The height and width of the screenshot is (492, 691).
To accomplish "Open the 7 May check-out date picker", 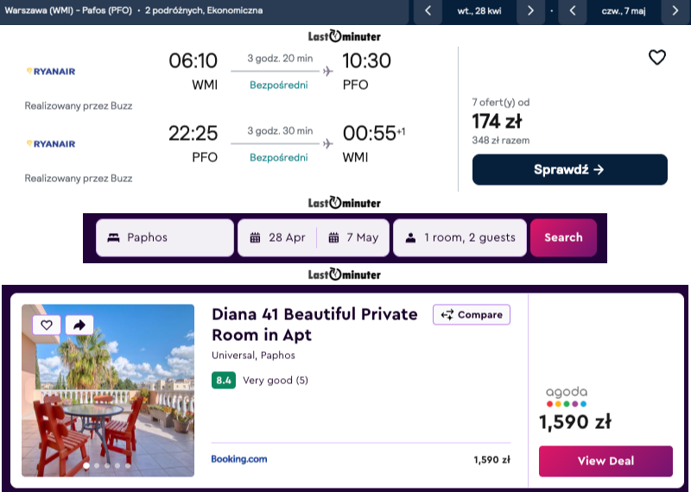I will [353, 237].
